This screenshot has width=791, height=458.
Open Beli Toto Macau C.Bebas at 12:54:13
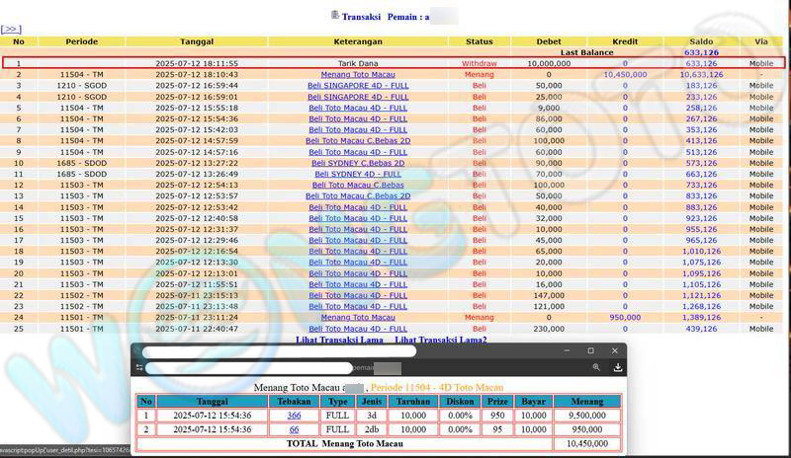(358, 185)
